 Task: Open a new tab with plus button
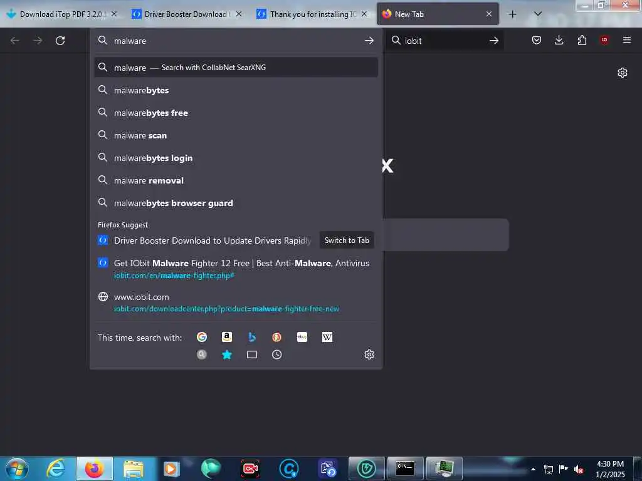tap(512, 14)
